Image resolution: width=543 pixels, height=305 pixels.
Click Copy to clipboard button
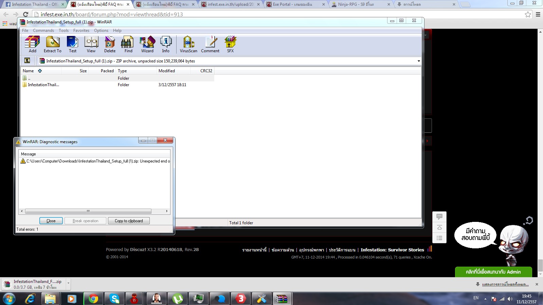click(129, 221)
